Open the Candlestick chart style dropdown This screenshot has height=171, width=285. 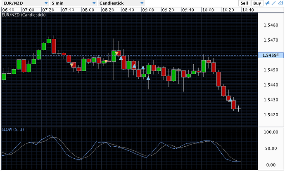(x=121, y=3)
